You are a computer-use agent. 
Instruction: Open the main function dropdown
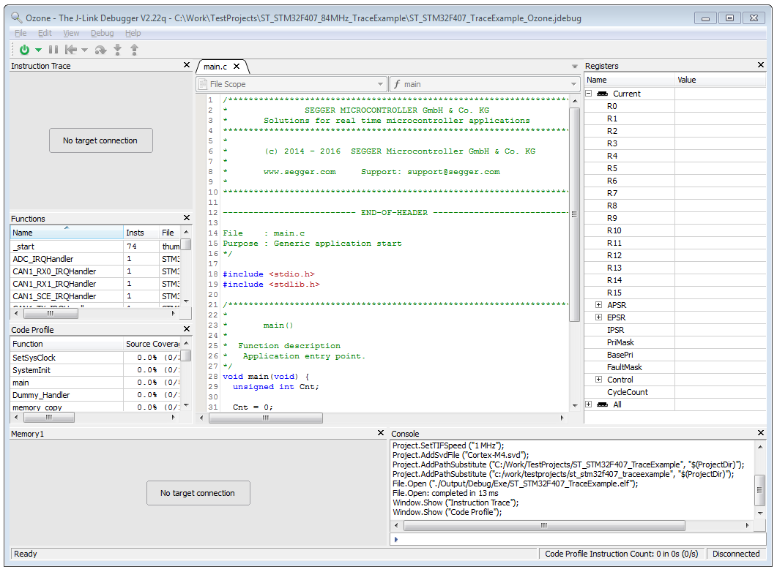click(x=485, y=84)
